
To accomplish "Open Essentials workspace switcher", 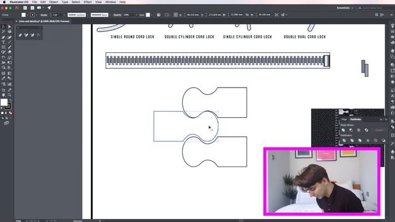I will [345, 8].
